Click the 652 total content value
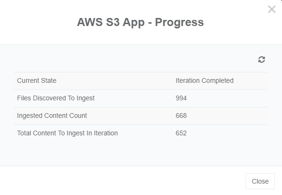The height and width of the screenshot is (195, 282). pos(181,133)
